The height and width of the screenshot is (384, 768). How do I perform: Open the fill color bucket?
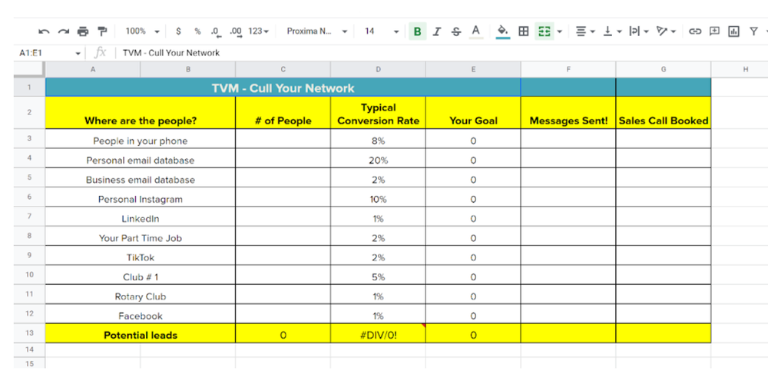[502, 31]
